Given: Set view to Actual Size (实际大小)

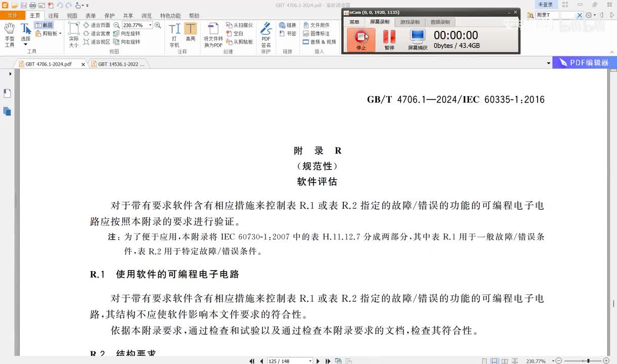Looking at the screenshot, I should 74,35.
